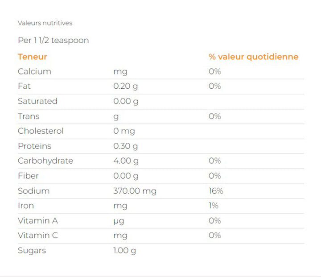This screenshot has height=277, width=321.
Task: Click the '% valeur quotidienne' column header
Action: tap(253, 57)
